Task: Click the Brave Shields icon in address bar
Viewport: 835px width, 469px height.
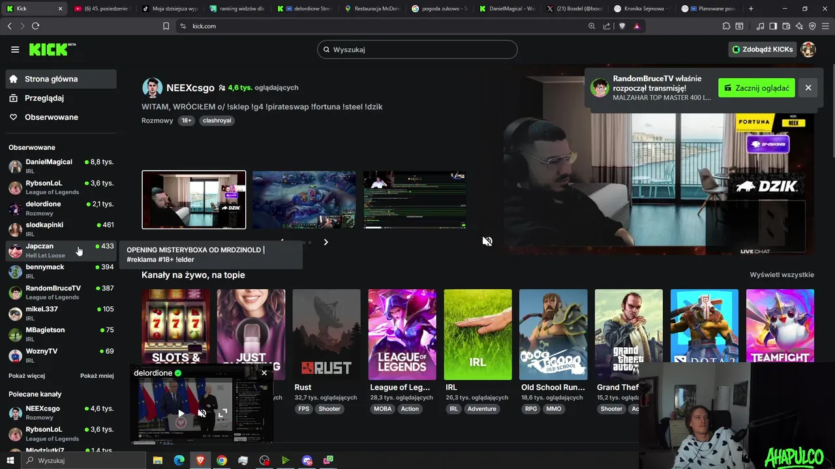Action: coord(622,26)
